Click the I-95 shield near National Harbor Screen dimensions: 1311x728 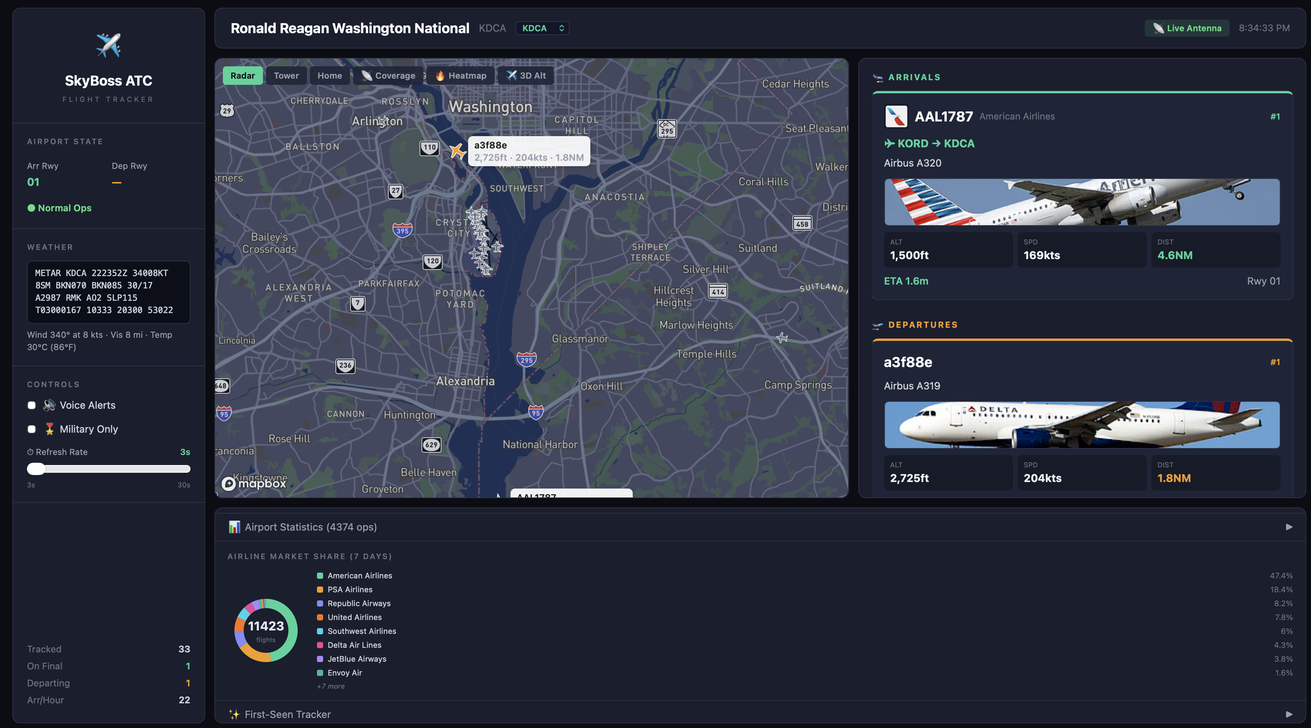[536, 412]
